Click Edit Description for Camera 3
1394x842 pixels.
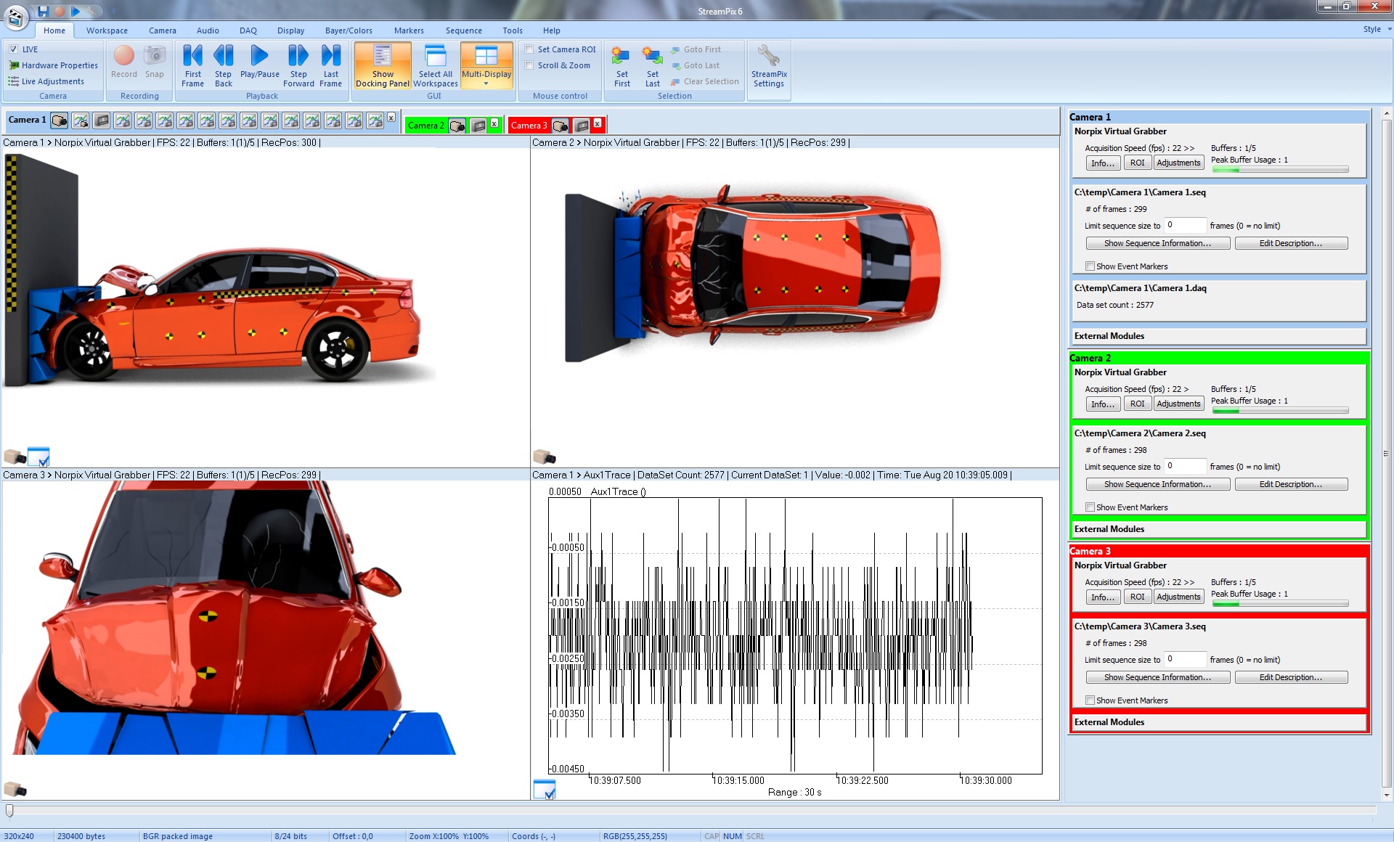click(1292, 678)
